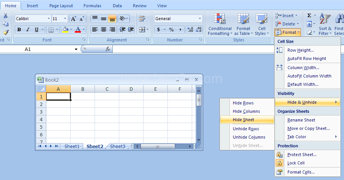Align text left
This screenshot has height=180, width=344.
[x=95, y=29]
